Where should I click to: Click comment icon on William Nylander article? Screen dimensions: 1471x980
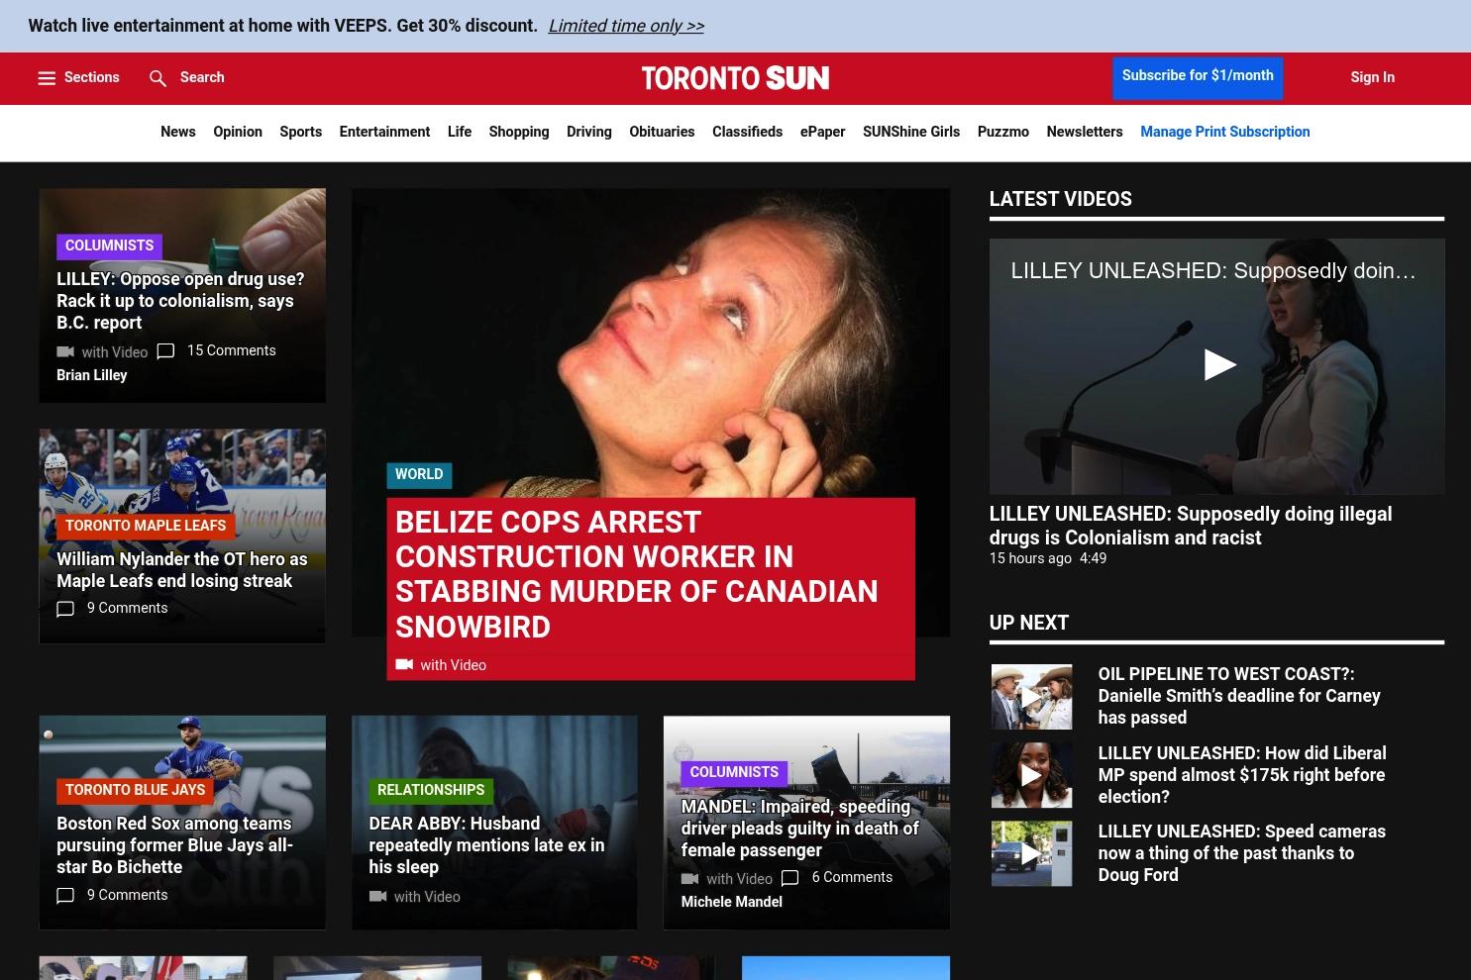click(x=65, y=609)
